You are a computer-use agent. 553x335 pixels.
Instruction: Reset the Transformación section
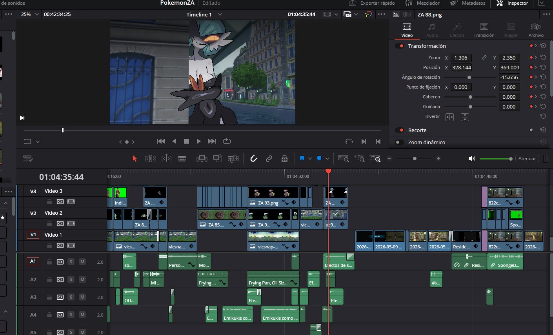(543, 46)
